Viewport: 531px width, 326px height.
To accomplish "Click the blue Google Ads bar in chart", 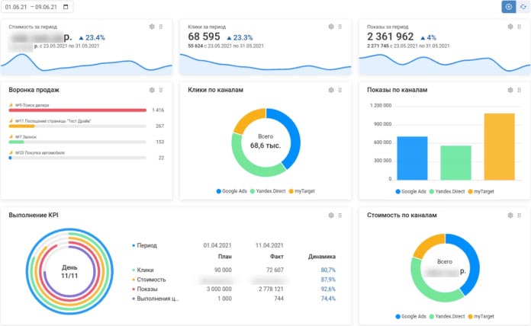I will pos(412,158).
